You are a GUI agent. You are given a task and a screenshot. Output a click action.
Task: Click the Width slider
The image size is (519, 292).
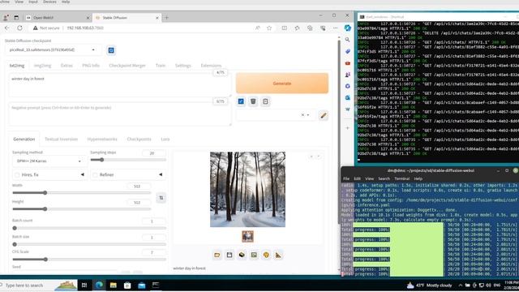point(81,193)
